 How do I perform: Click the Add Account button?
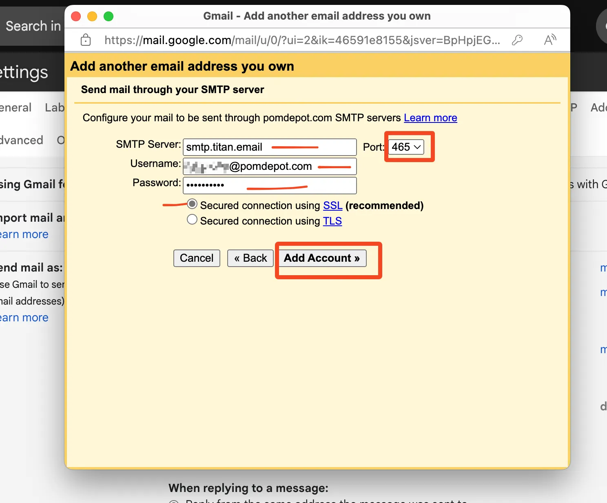click(x=322, y=258)
